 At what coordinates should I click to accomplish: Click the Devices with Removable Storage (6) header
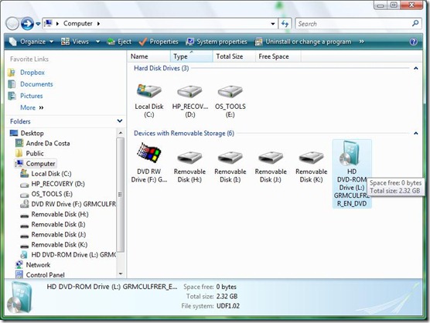184,134
